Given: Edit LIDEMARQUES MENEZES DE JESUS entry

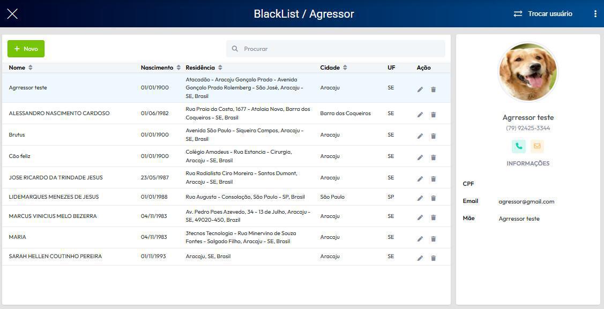Looking at the screenshot, I should (x=420, y=198).
